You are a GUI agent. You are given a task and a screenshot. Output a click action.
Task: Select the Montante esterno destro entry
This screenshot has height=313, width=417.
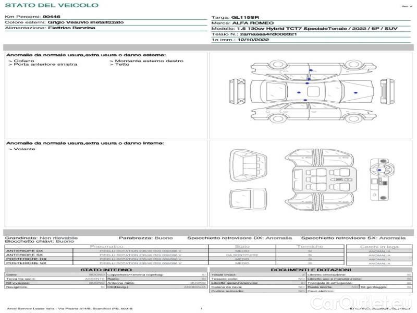149,61
